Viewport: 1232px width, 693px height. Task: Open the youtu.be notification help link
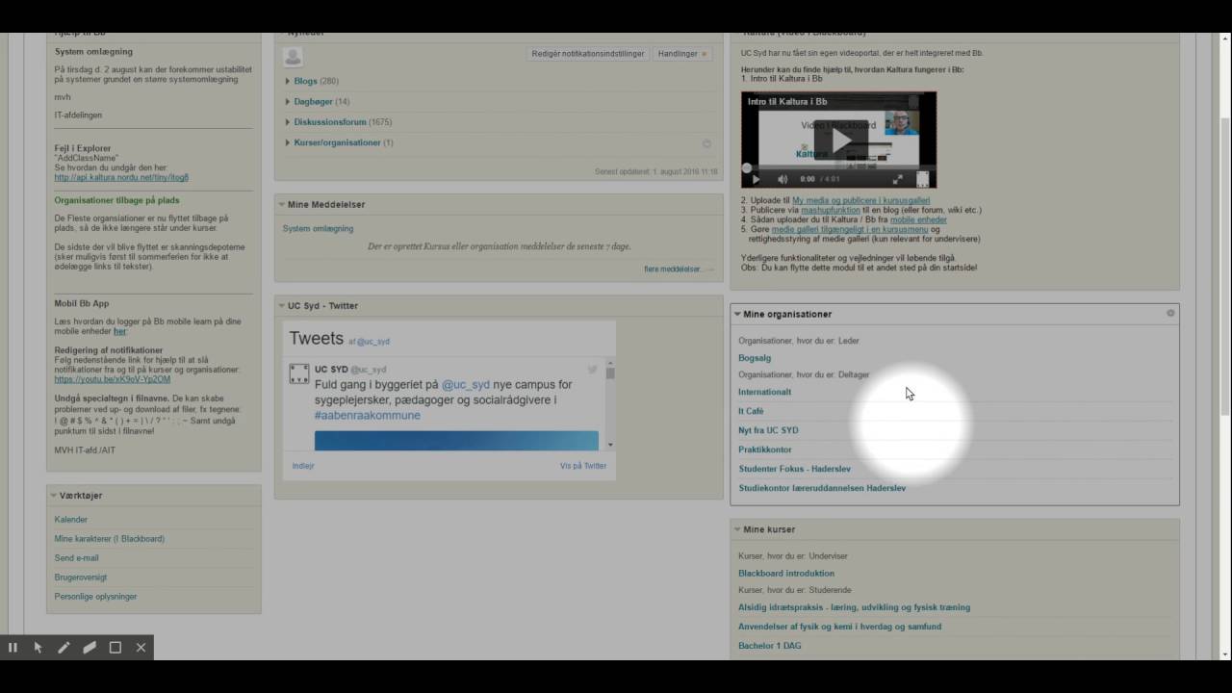(113, 379)
